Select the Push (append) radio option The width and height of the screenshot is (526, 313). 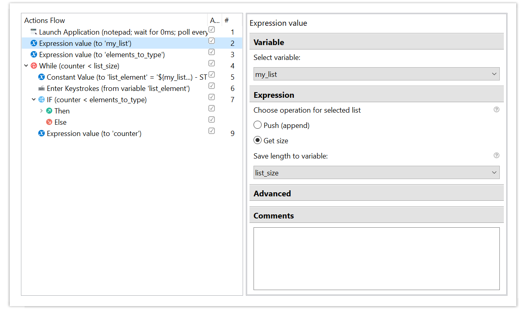(258, 125)
